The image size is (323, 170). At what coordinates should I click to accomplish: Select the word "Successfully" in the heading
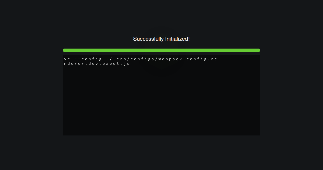click(x=148, y=39)
